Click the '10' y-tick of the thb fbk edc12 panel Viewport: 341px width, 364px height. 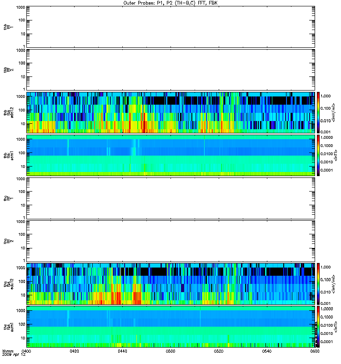pyautogui.click(x=23, y=124)
